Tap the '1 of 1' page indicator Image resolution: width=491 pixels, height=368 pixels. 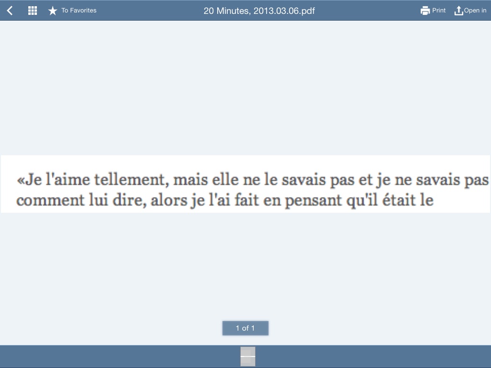point(245,328)
